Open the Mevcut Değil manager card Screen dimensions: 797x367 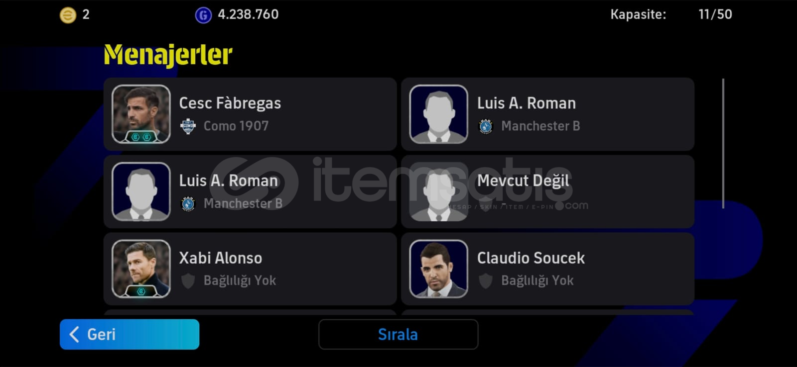(547, 191)
